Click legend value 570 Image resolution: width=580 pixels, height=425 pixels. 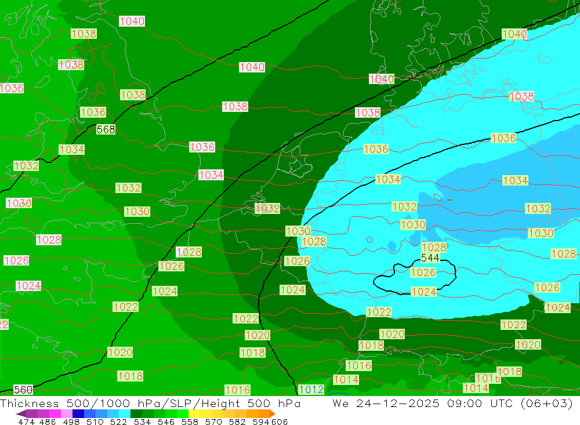pos(213,422)
